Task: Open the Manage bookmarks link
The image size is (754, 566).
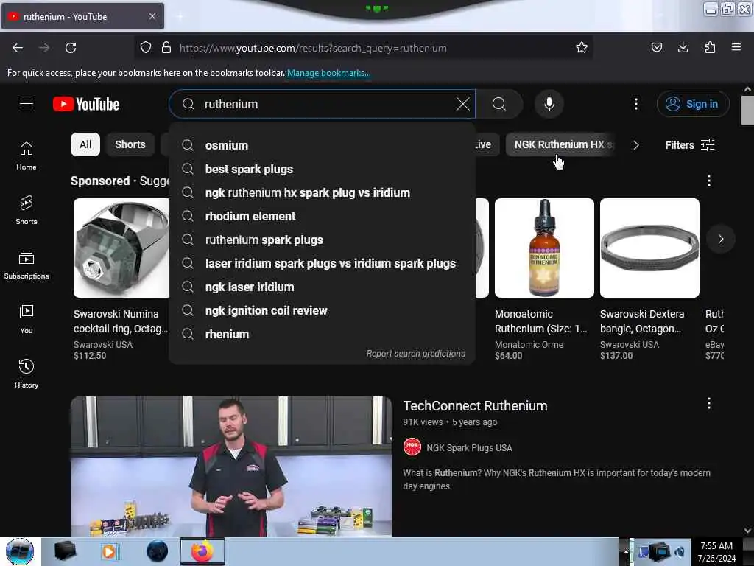Action: 329,73
